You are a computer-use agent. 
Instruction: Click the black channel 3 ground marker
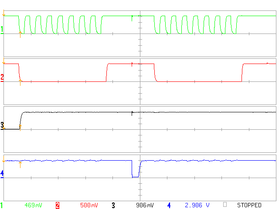[2, 126]
